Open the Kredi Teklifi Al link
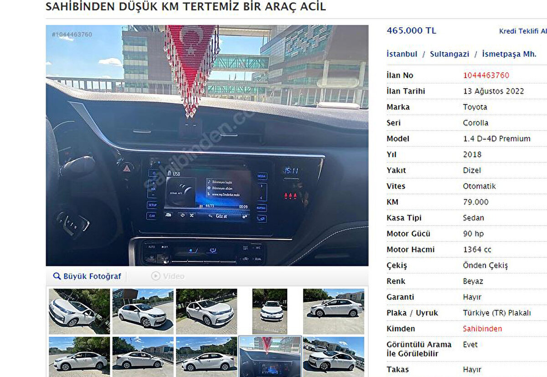This screenshot has width=547, height=377. 523,31
